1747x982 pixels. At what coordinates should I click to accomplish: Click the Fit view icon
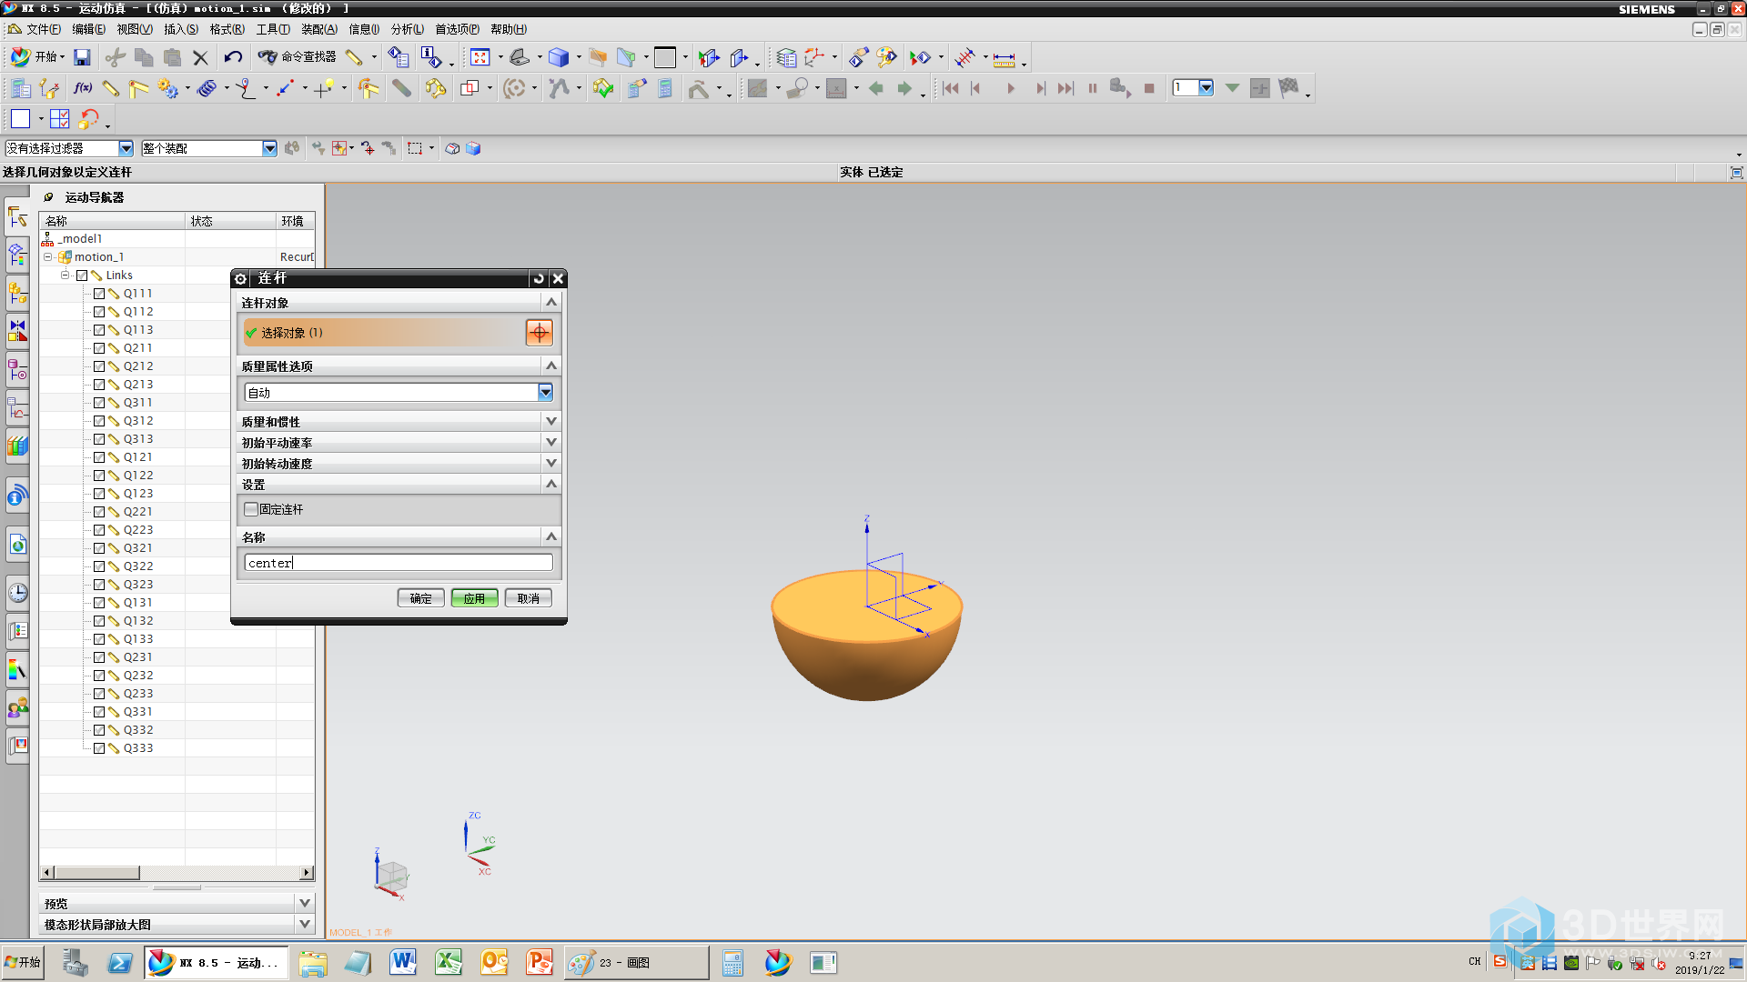coord(480,57)
